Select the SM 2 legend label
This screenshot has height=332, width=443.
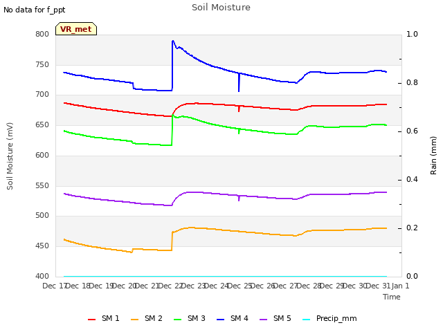[154, 318]
